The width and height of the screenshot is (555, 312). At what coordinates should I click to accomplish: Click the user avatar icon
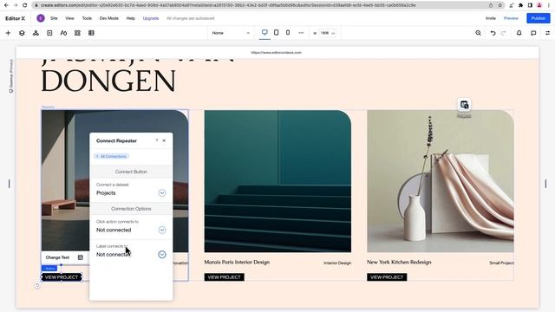pyautogui.click(x=41, y=18)
